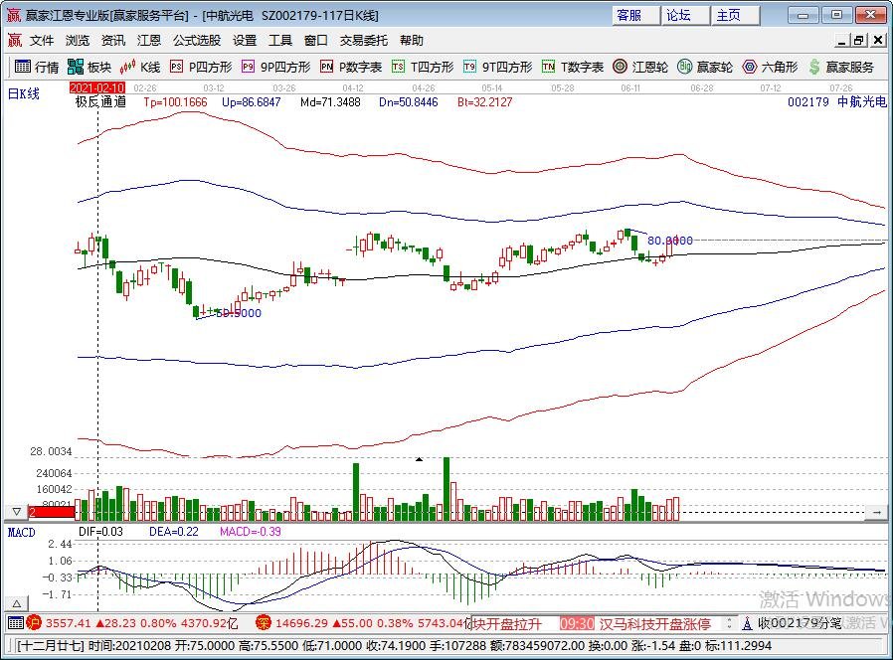Click the Md=71.3488 value
Screen dimensions: 893x660
(330, 102)
